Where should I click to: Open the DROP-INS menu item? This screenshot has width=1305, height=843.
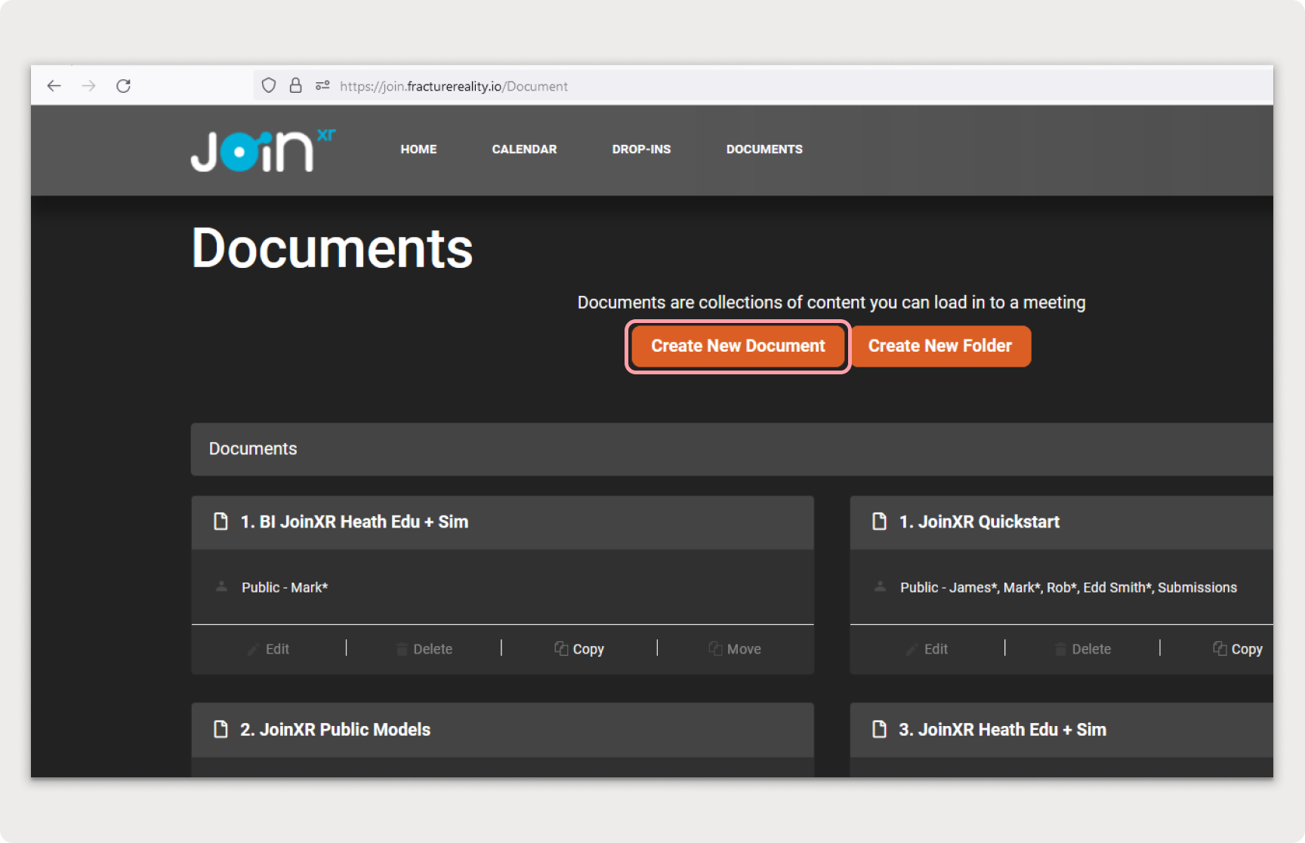[641, 149]
